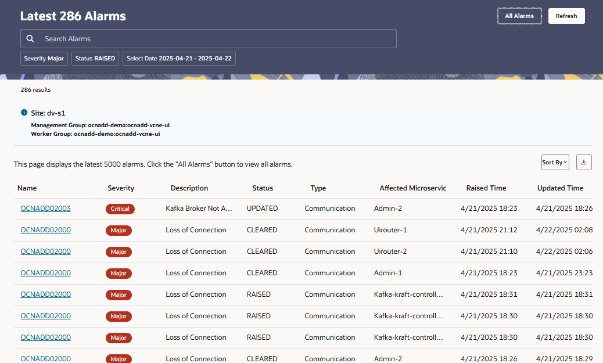Screen dimensions: 603x363
Task: Open OCNADD02000 alarm for Uirouter-2
Action: [x=46, y=251]
